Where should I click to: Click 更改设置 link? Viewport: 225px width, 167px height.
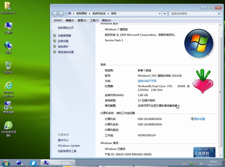click(199, 119)
